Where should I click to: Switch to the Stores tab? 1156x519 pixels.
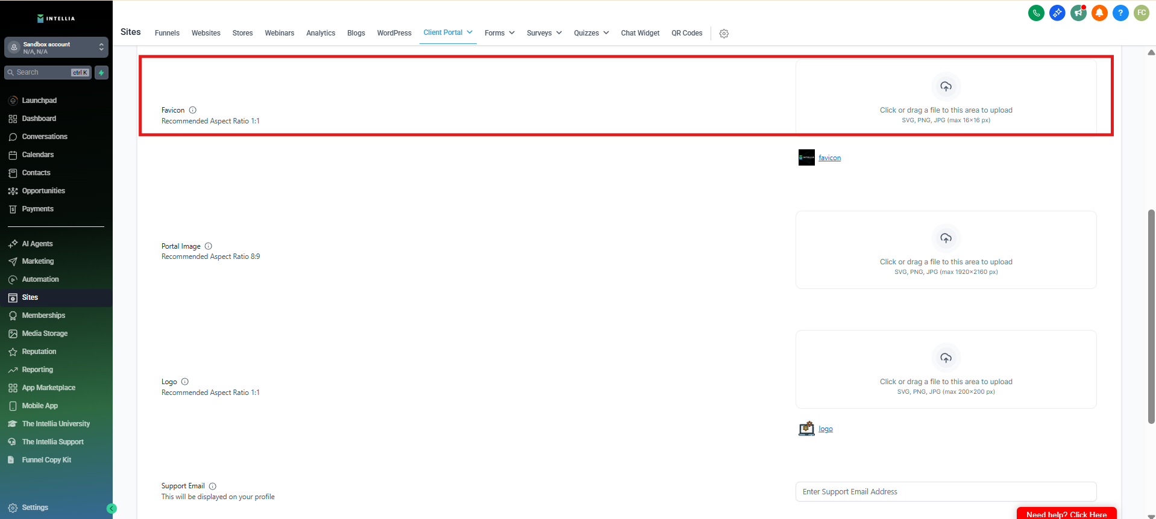[x=242, y=33]
